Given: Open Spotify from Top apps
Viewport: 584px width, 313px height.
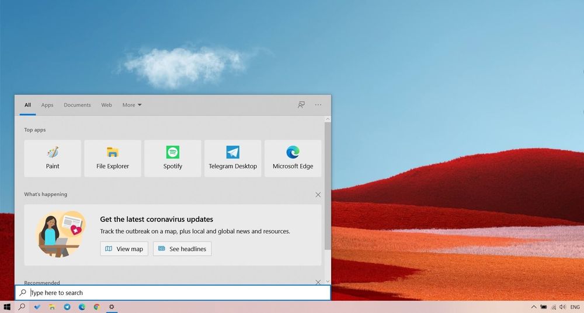Looking at the screenshot, I should click(x=173, y=159).
